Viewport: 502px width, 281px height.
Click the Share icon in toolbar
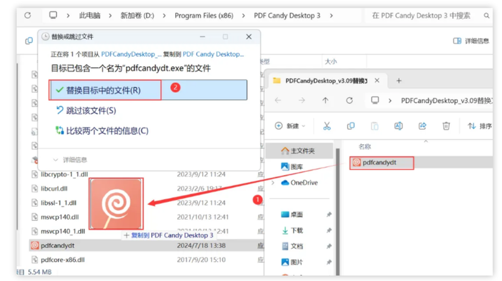[x=422, y=126]
